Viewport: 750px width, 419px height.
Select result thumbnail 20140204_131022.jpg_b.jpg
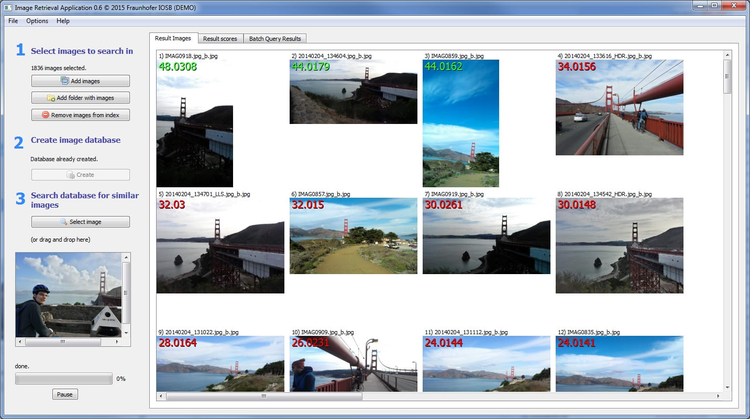tap(220, 364)
